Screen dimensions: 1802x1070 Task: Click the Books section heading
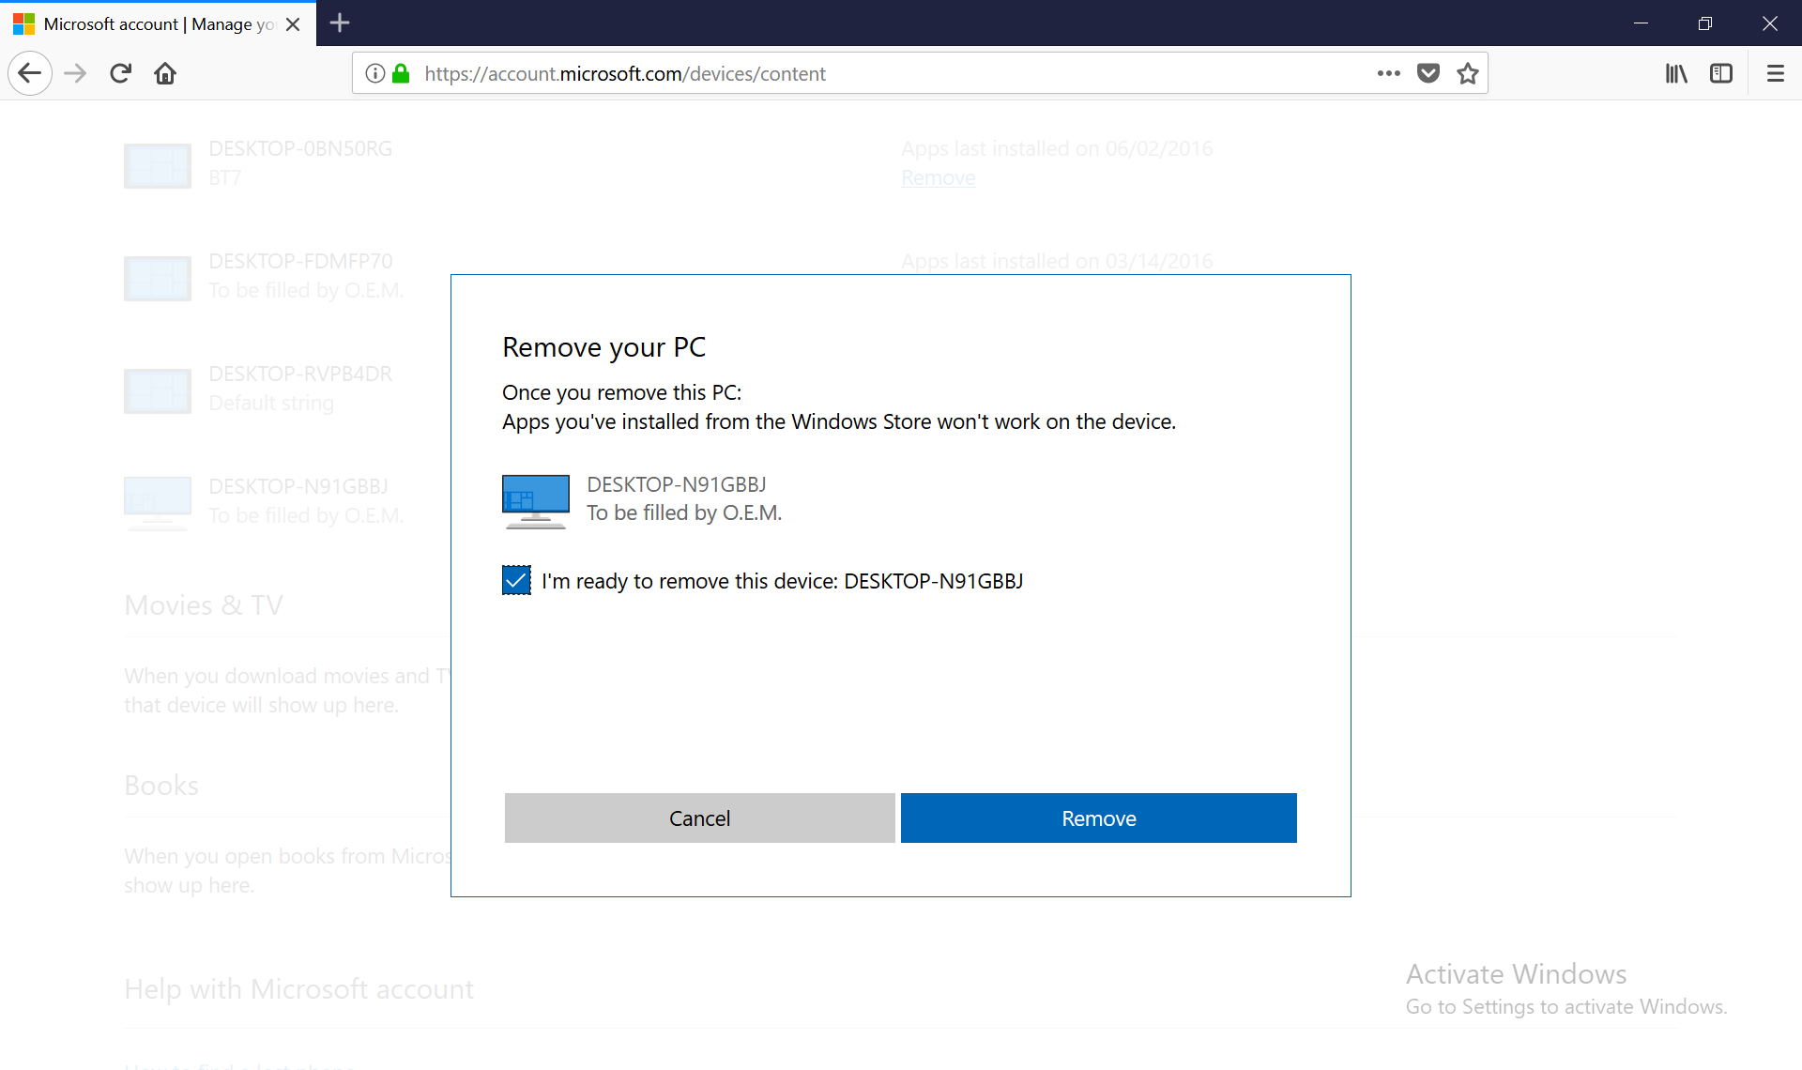pyautogui.click(x=161, y=785)
